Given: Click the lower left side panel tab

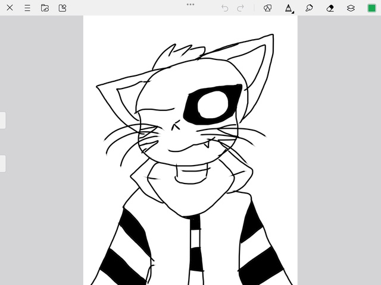Looking at the screenshot, I should point(2,163).
